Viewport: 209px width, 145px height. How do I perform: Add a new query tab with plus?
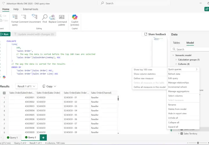(43, 137)
